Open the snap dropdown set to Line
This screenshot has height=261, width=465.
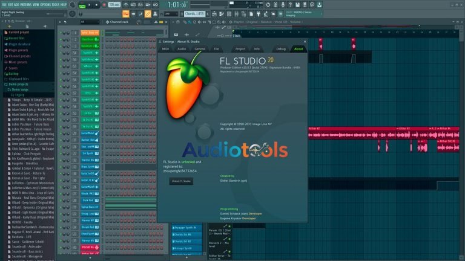pos(171,14)
